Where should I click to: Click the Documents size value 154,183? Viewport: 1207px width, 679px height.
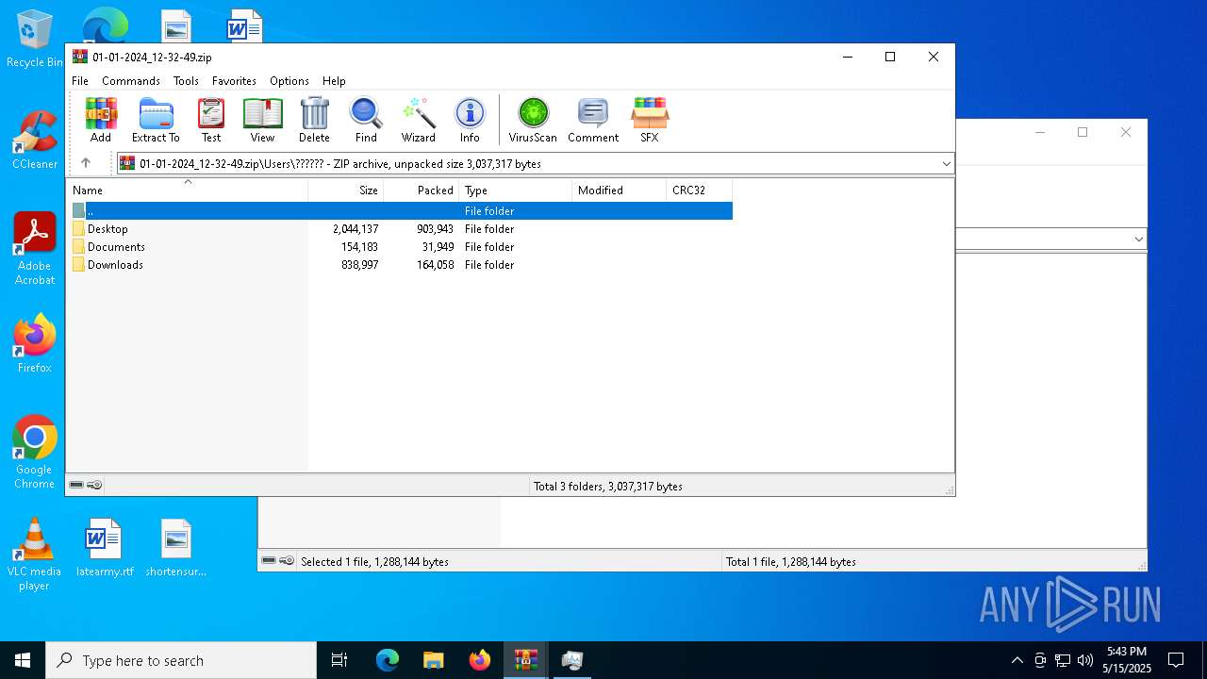tap(359, 247)
